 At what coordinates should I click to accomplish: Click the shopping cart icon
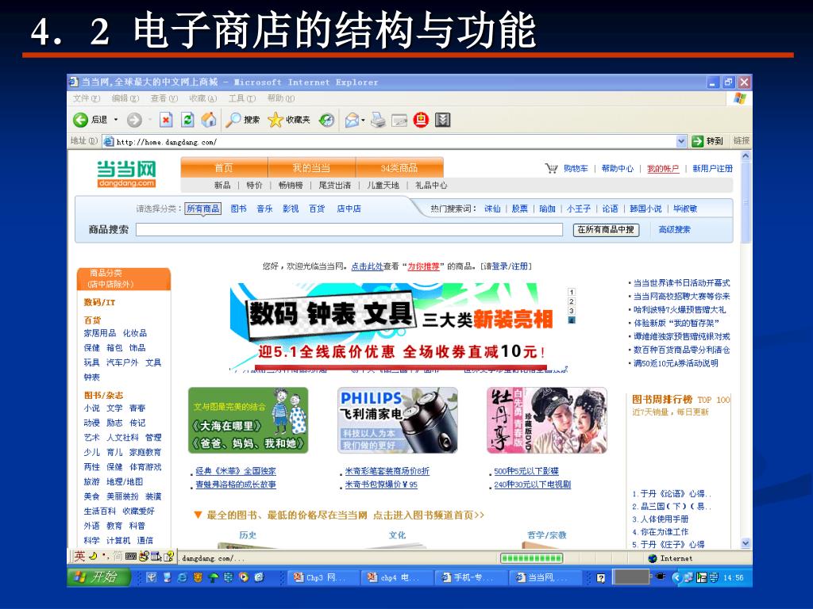(551, 168)
